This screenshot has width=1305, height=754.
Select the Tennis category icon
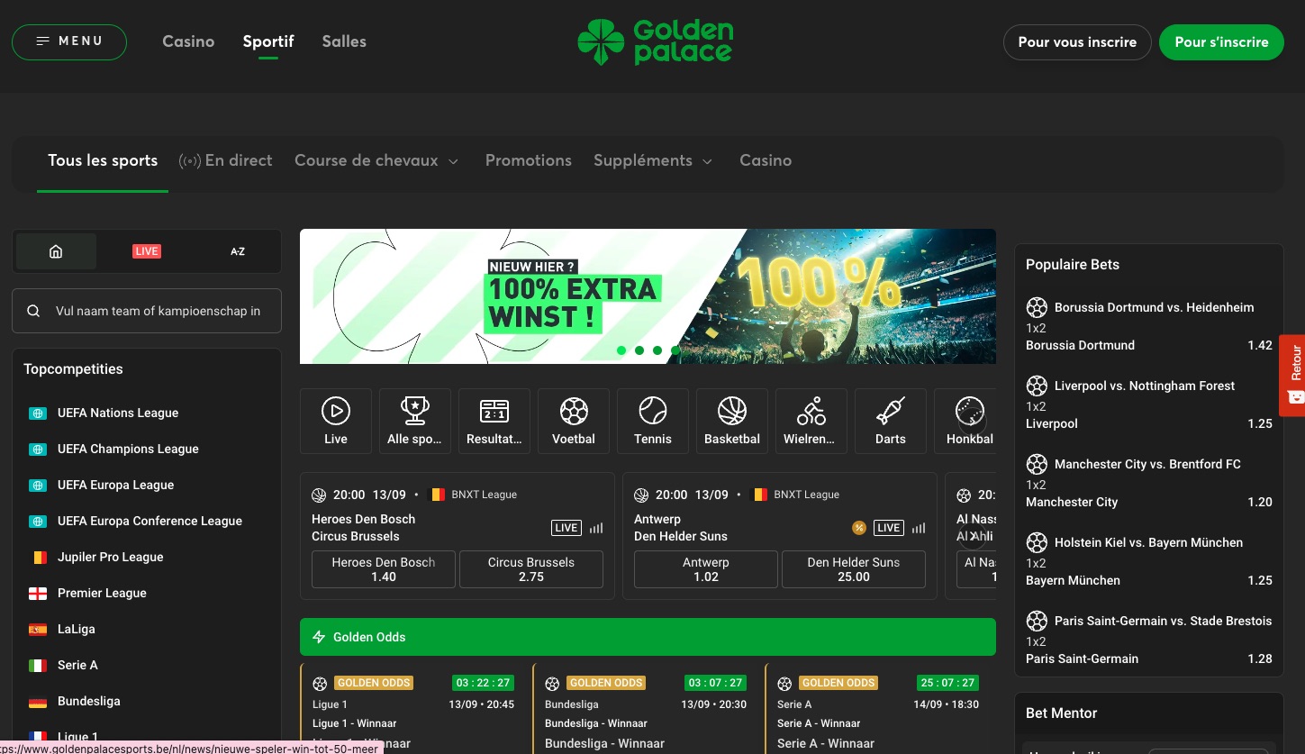pos(653,421)
